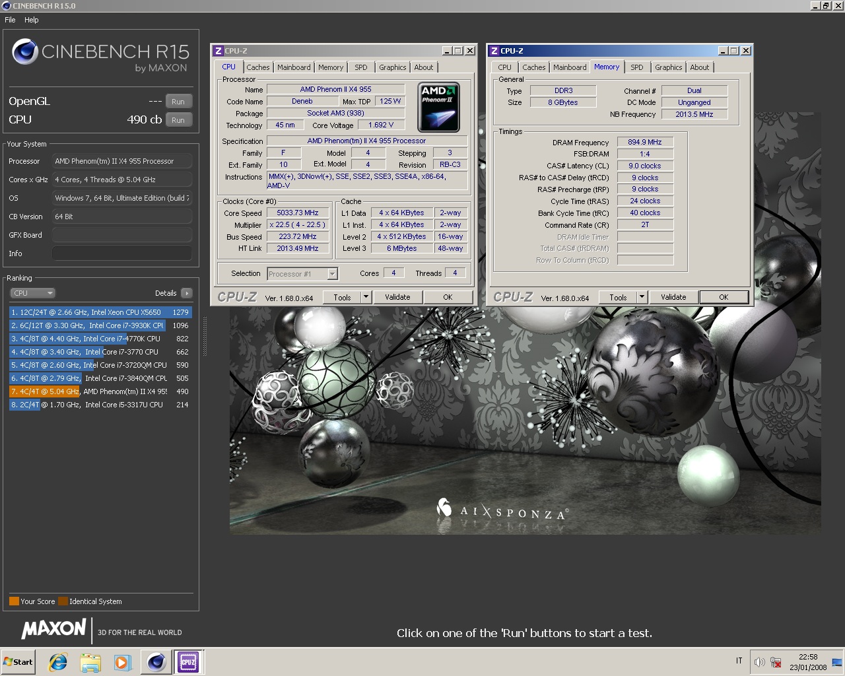
Task: Switch to CPU-Z taskbar icon
Action: click(188, 661)
